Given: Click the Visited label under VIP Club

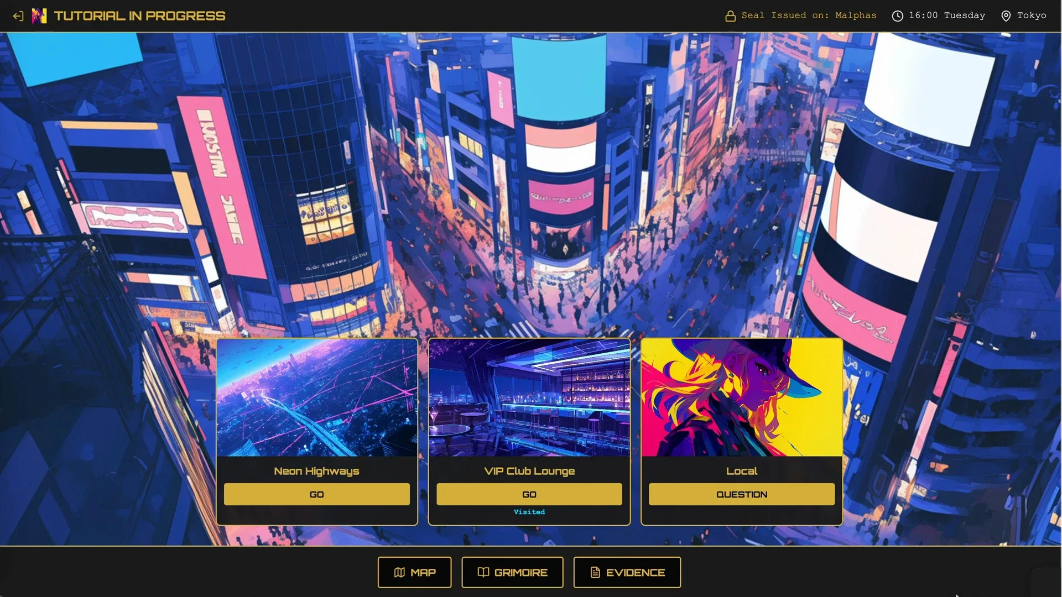Looking at the screenshot, I should 529,512.
